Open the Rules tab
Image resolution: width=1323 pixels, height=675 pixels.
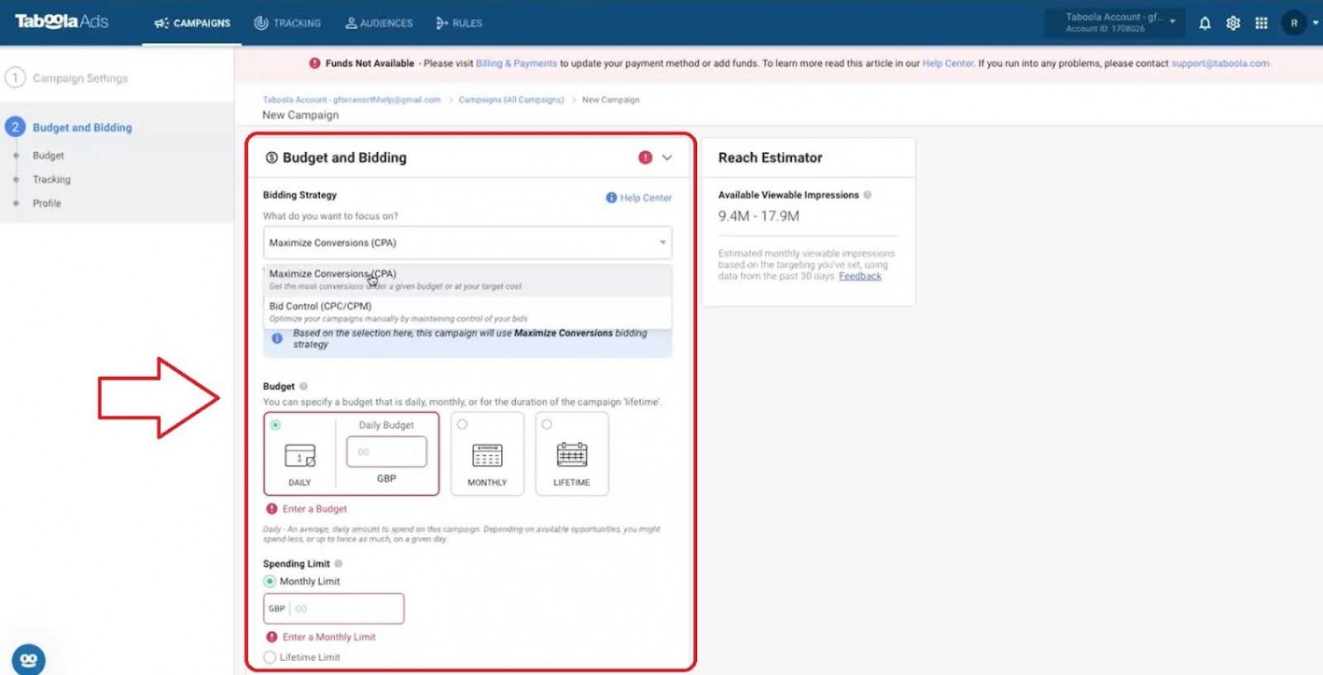click(459, 23)
